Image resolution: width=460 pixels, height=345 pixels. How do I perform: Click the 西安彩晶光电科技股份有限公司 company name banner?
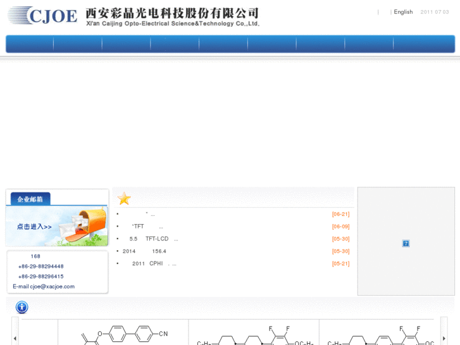[x=173, y=17]
